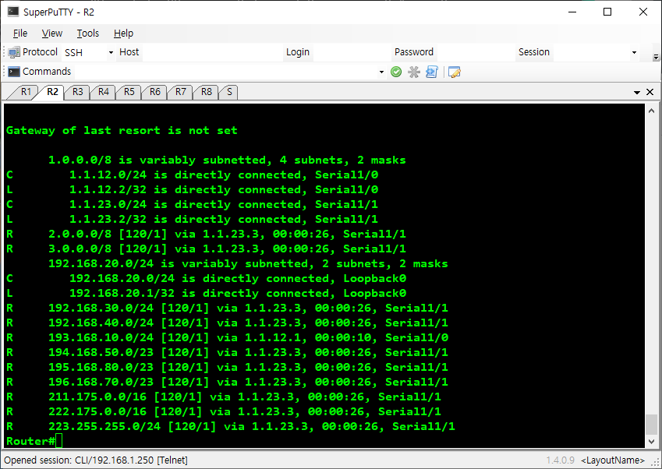This screenshot has width=662, height=469.
Task: Switch to the R4 tab
Action: (x=104, y=92)
